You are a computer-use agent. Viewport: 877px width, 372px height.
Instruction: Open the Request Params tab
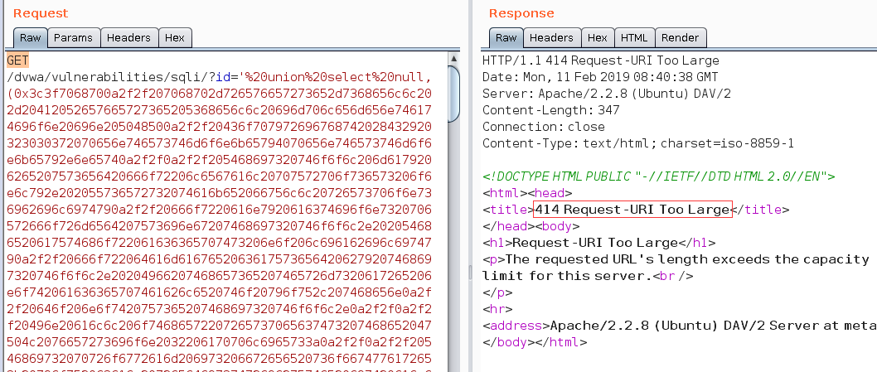click(74, 38)
